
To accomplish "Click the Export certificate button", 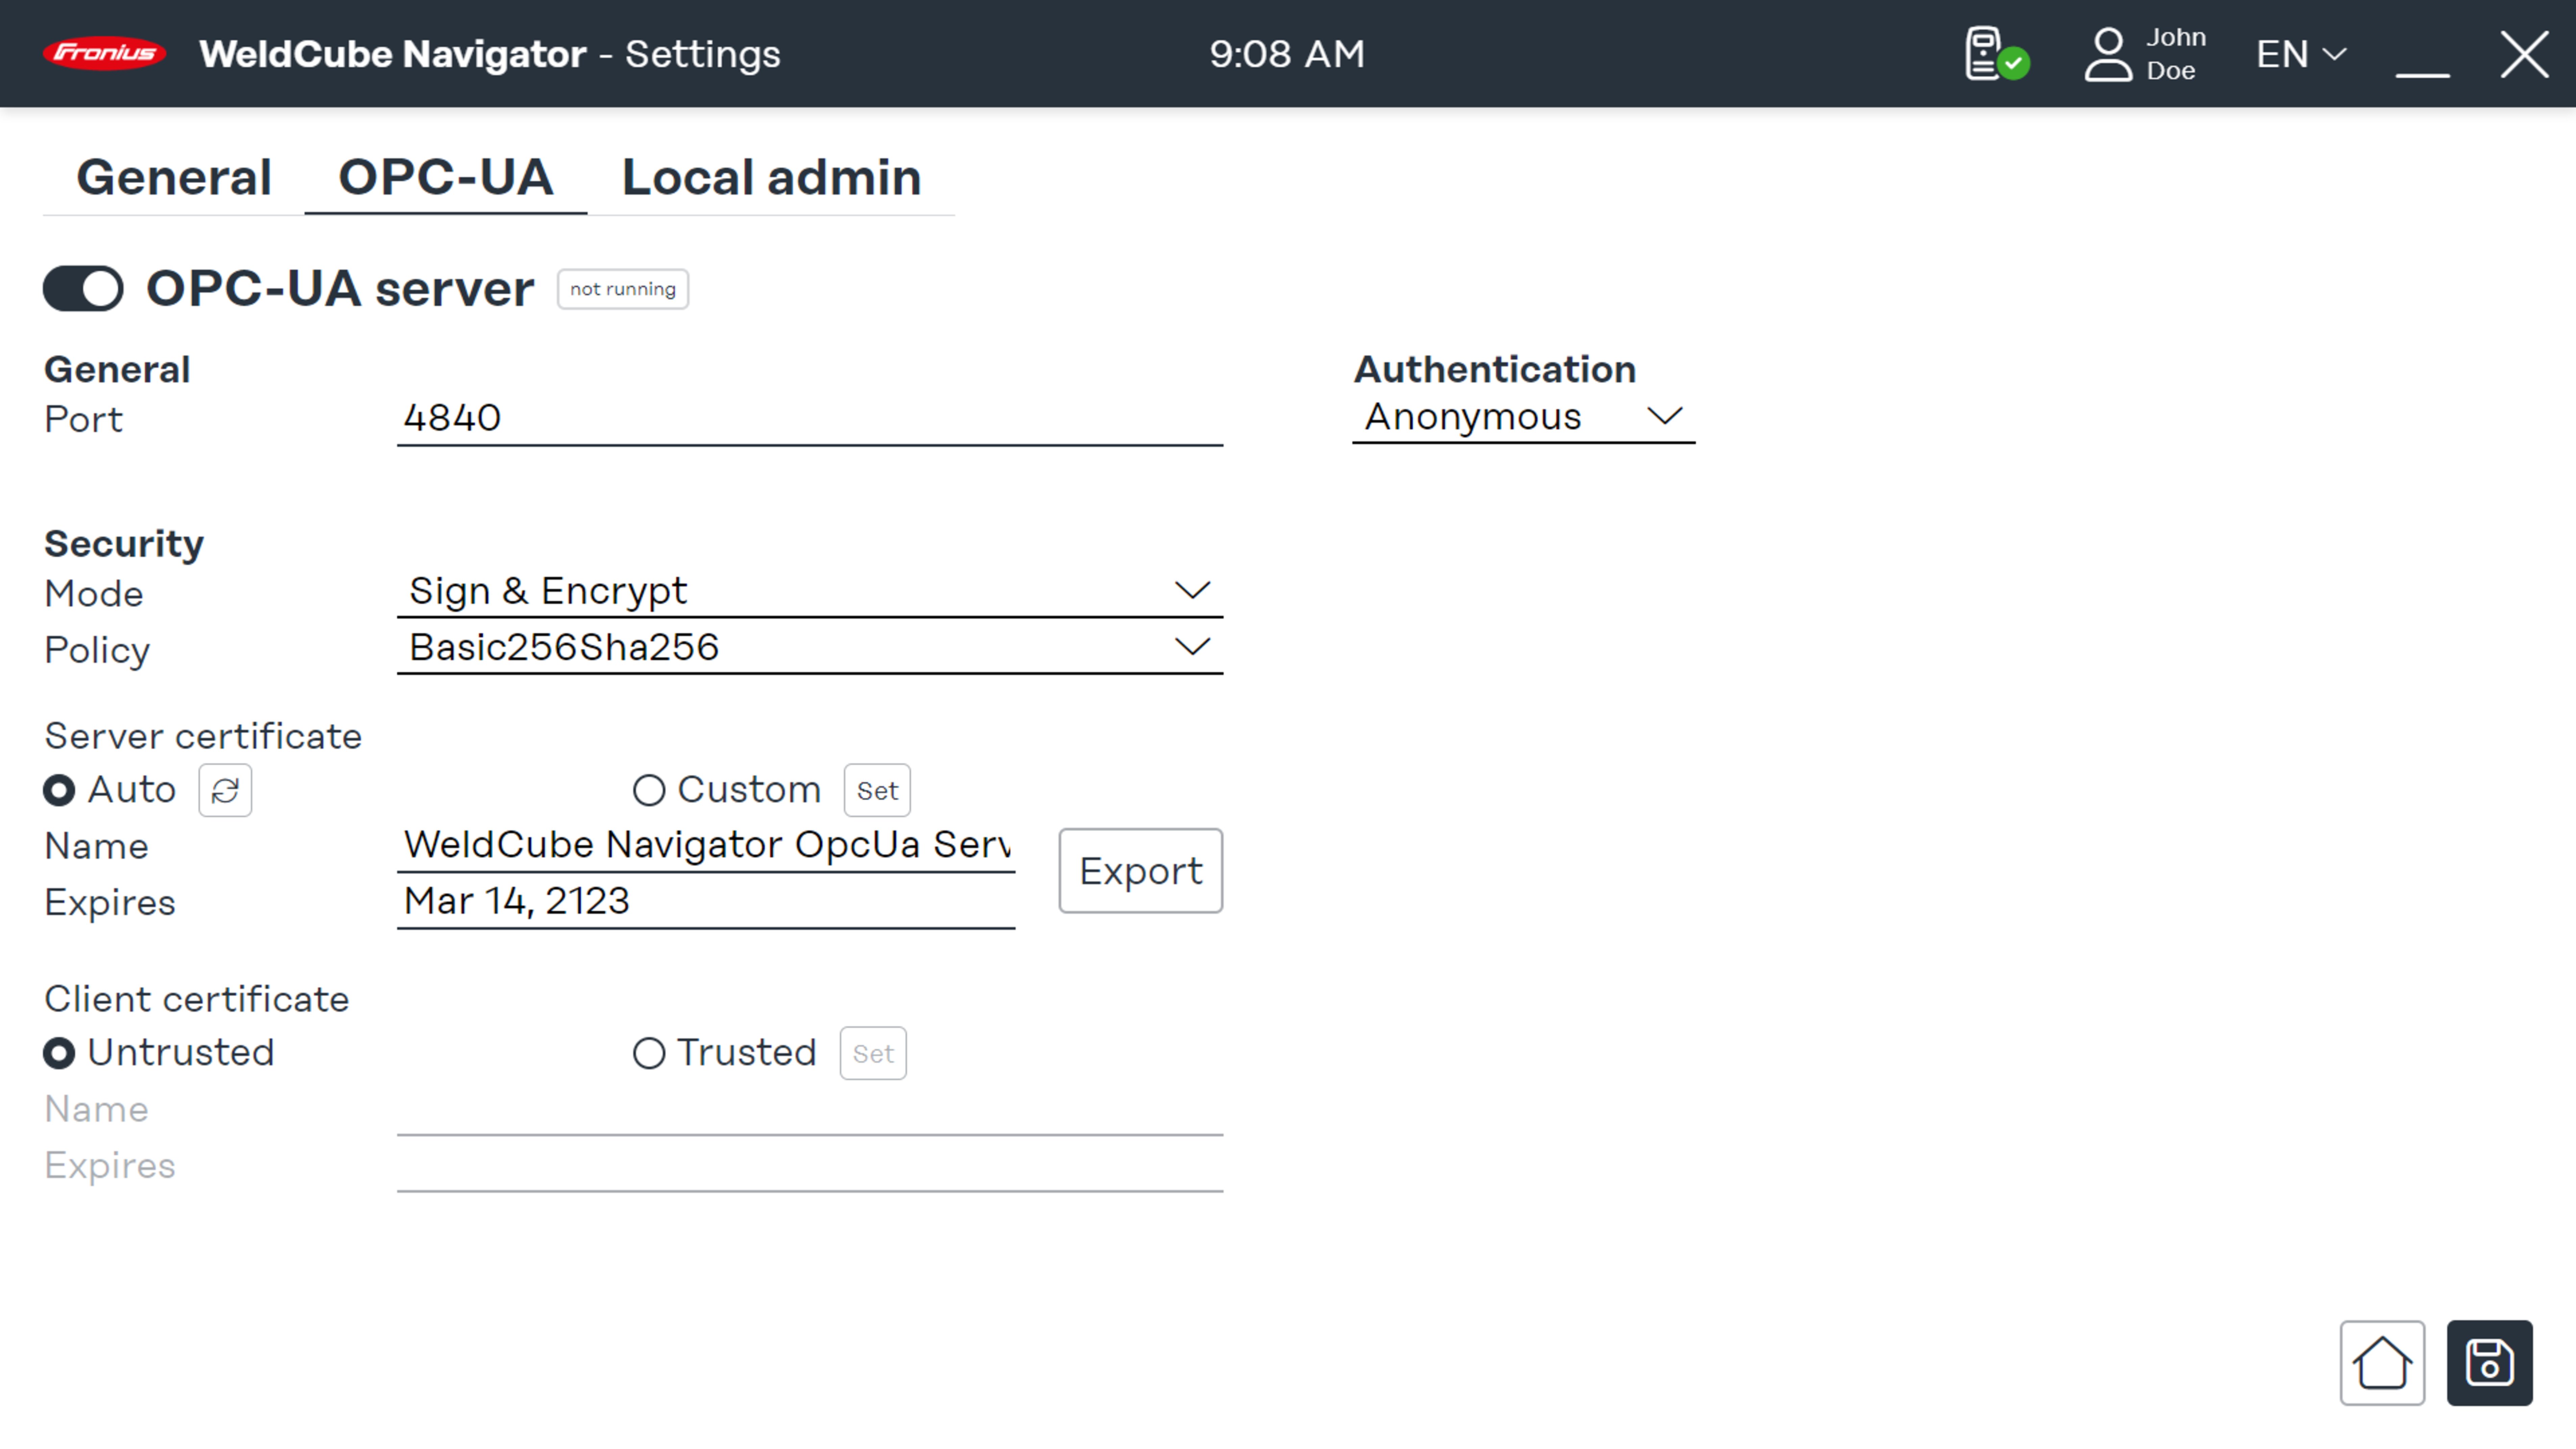I will click(1141, 871).
